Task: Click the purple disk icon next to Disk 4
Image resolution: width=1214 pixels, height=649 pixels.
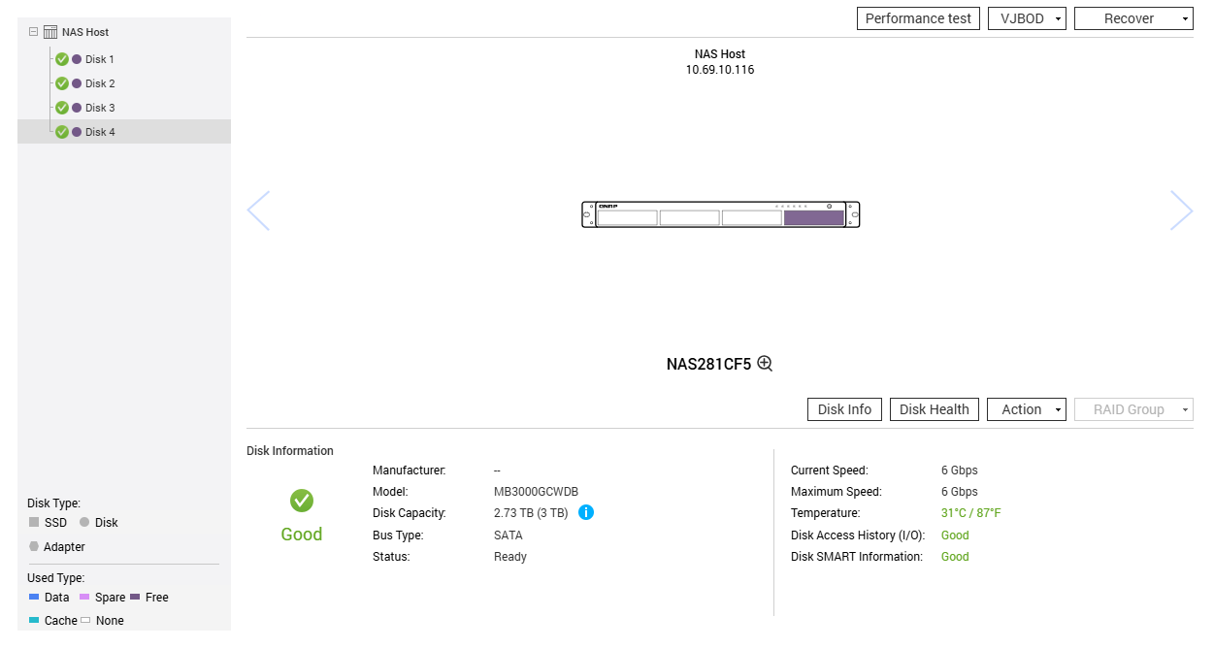Action: (75, 132)
